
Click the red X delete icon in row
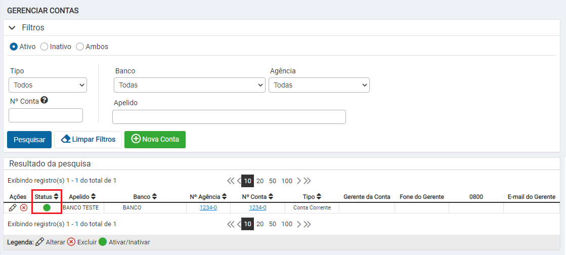[x=24, y=207]
